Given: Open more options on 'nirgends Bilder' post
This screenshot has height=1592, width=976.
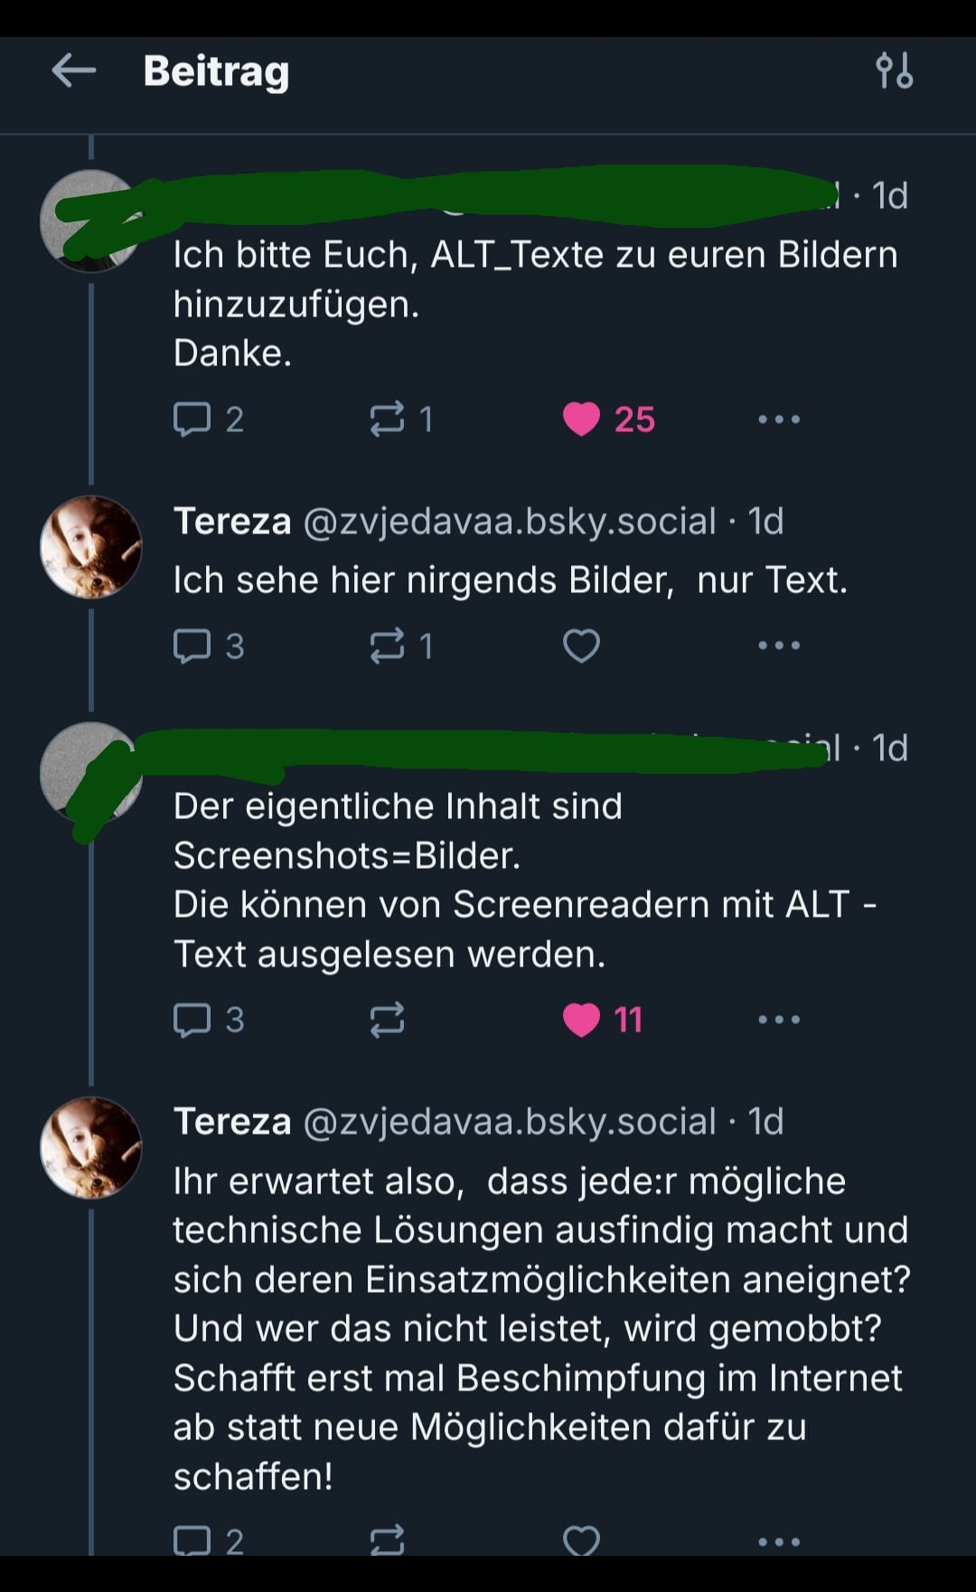Looking at the screenshot, I should pyautogui.click(x=779, y=646).
